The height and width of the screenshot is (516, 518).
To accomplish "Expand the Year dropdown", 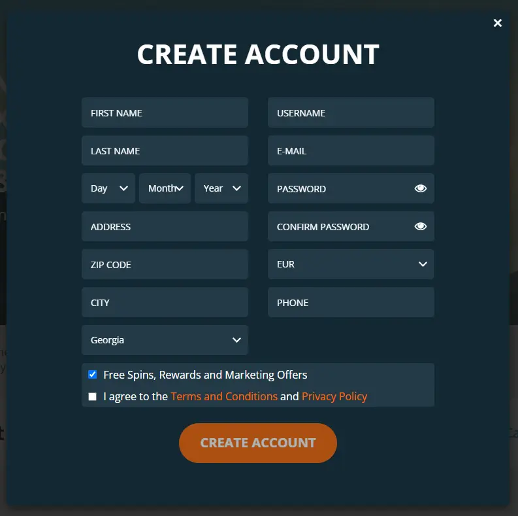I will click(x=221, y=188).
